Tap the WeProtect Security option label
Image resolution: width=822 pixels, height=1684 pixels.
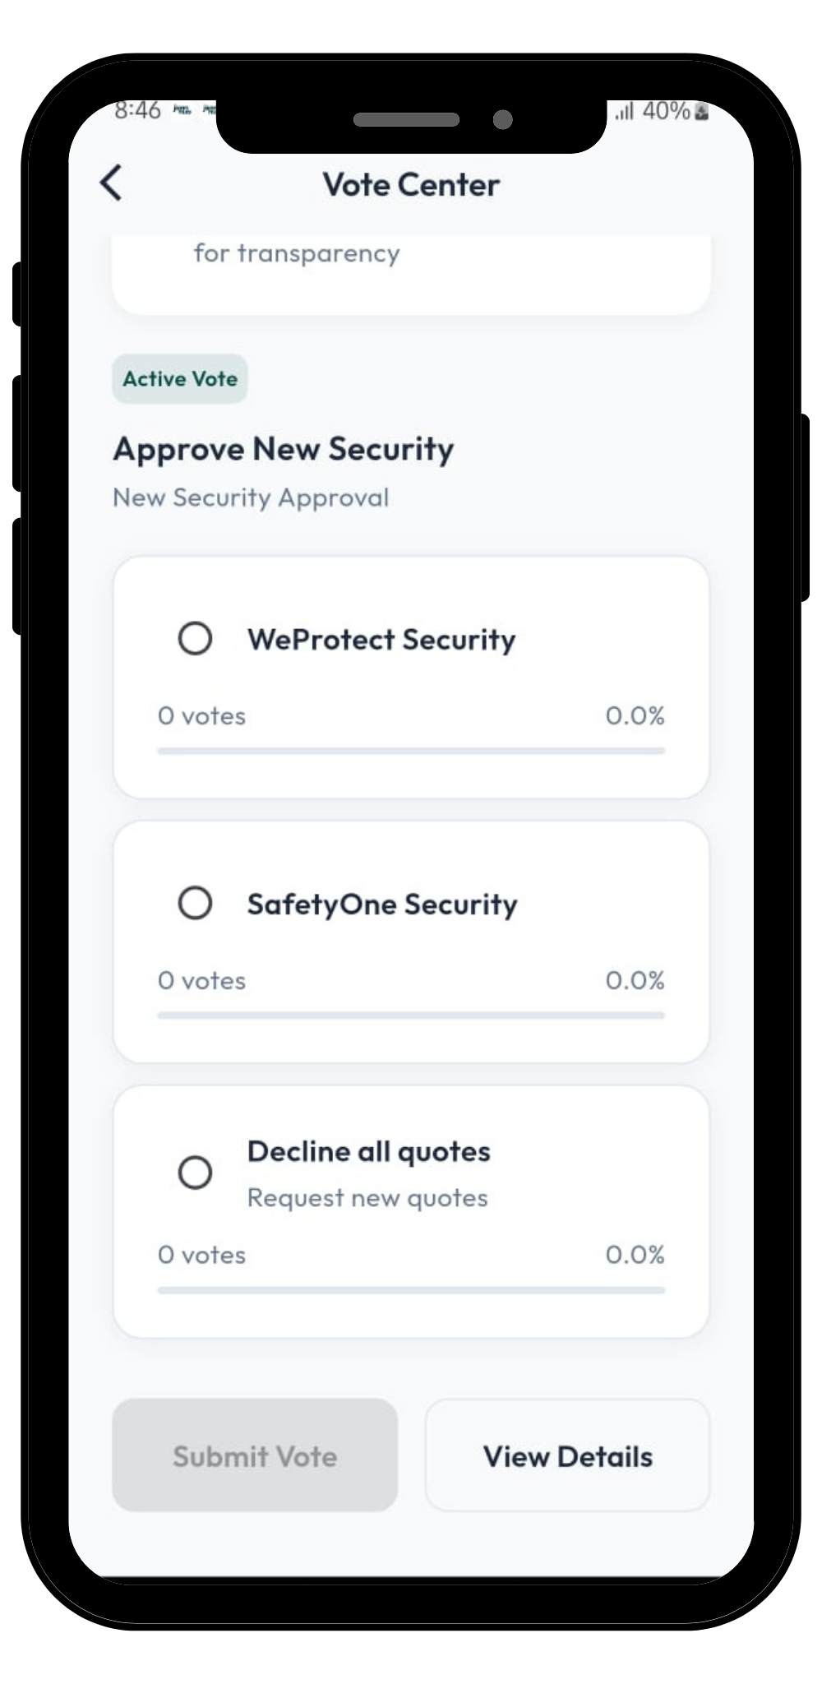coord(381,640)
